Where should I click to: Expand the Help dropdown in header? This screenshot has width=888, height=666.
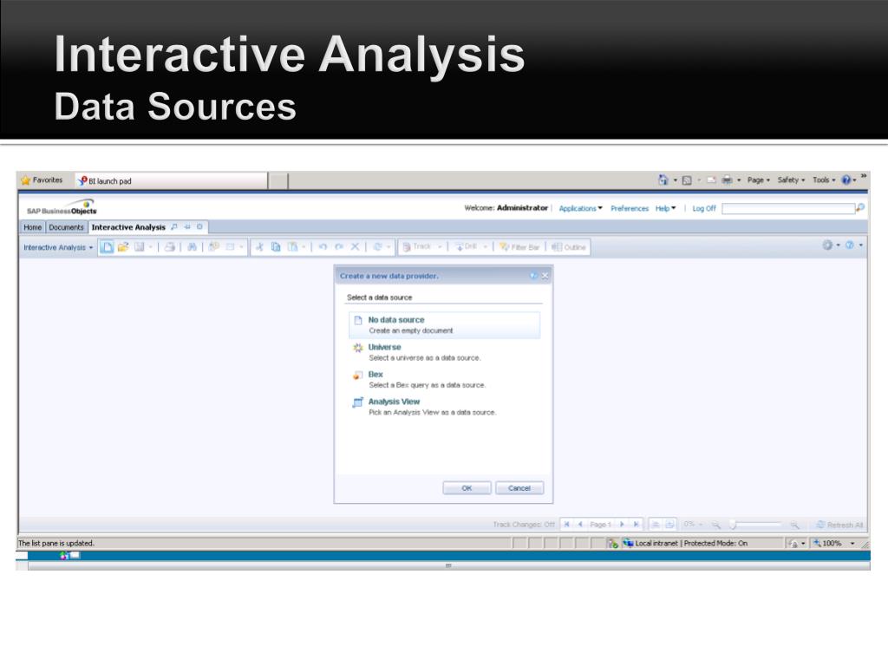(665, 208)
